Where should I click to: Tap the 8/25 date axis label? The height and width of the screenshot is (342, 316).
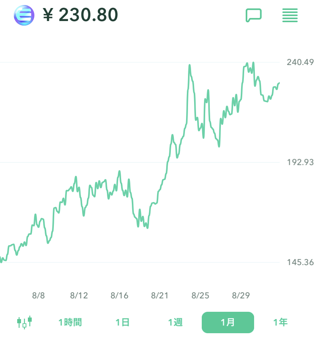[x=201, y=295]
